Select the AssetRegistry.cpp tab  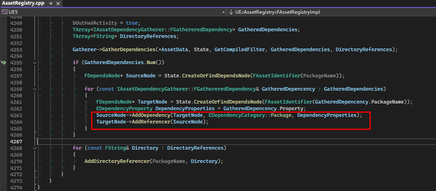[24, 3]
